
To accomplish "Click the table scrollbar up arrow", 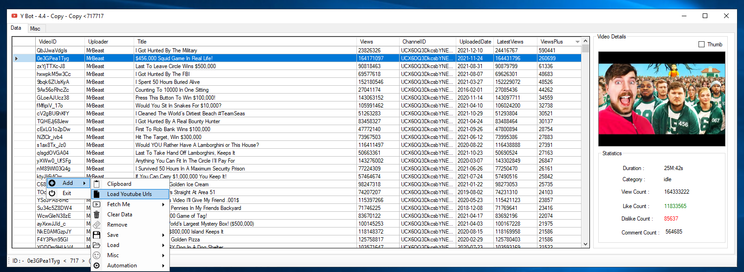I will pyautogui.click(x=585, y=41).
